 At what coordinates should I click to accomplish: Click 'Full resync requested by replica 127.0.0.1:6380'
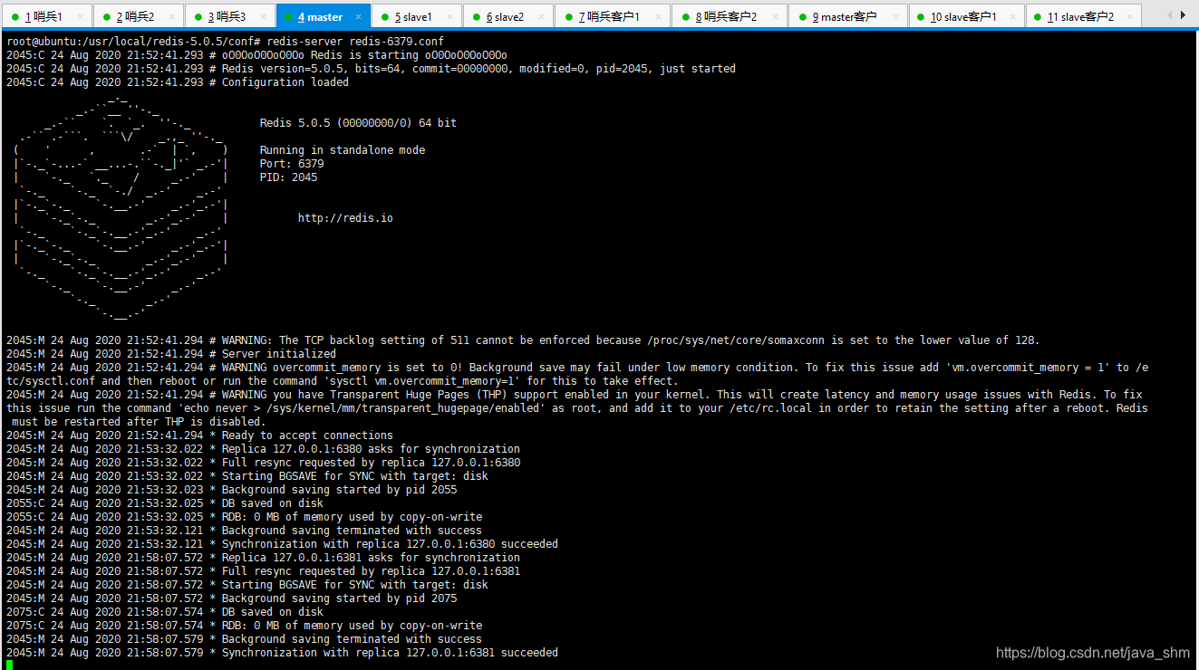pyautogui.click(x=263, y=463)
